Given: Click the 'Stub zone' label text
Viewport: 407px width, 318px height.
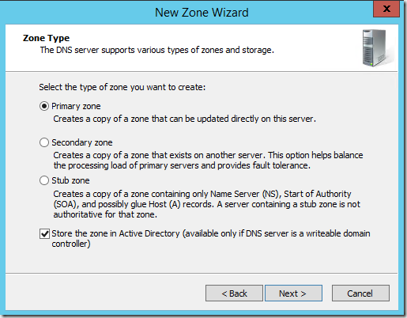Looking at the screenshot, I should [x=70, y=180].
